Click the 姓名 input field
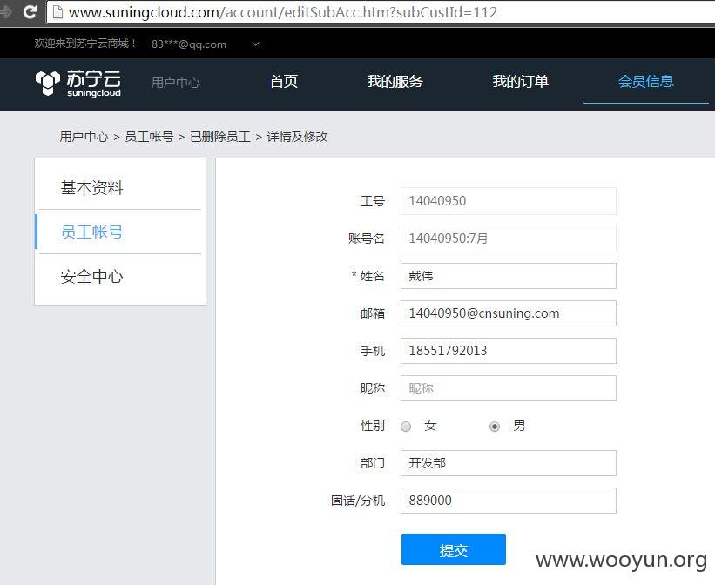This screenshot has width=715, height=585. [x=509, y=276]
